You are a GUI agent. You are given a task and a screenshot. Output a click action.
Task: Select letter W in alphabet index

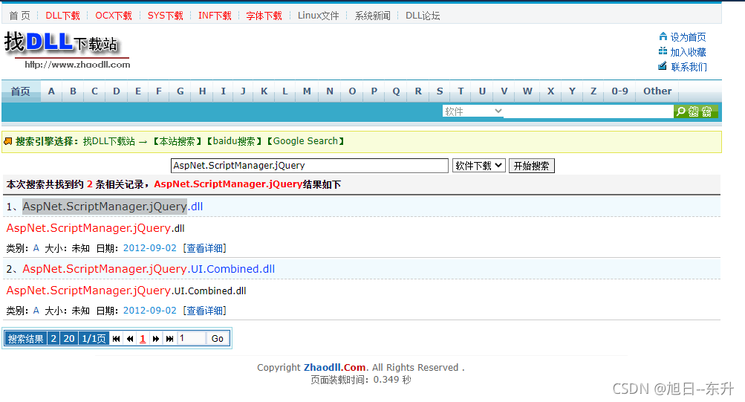pyautogui.click(x=527, y=91)
